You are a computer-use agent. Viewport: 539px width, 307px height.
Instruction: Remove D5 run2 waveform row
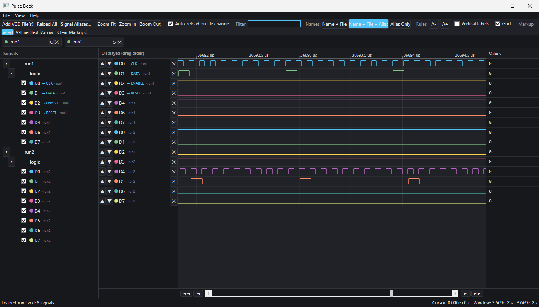pos(174,182)
